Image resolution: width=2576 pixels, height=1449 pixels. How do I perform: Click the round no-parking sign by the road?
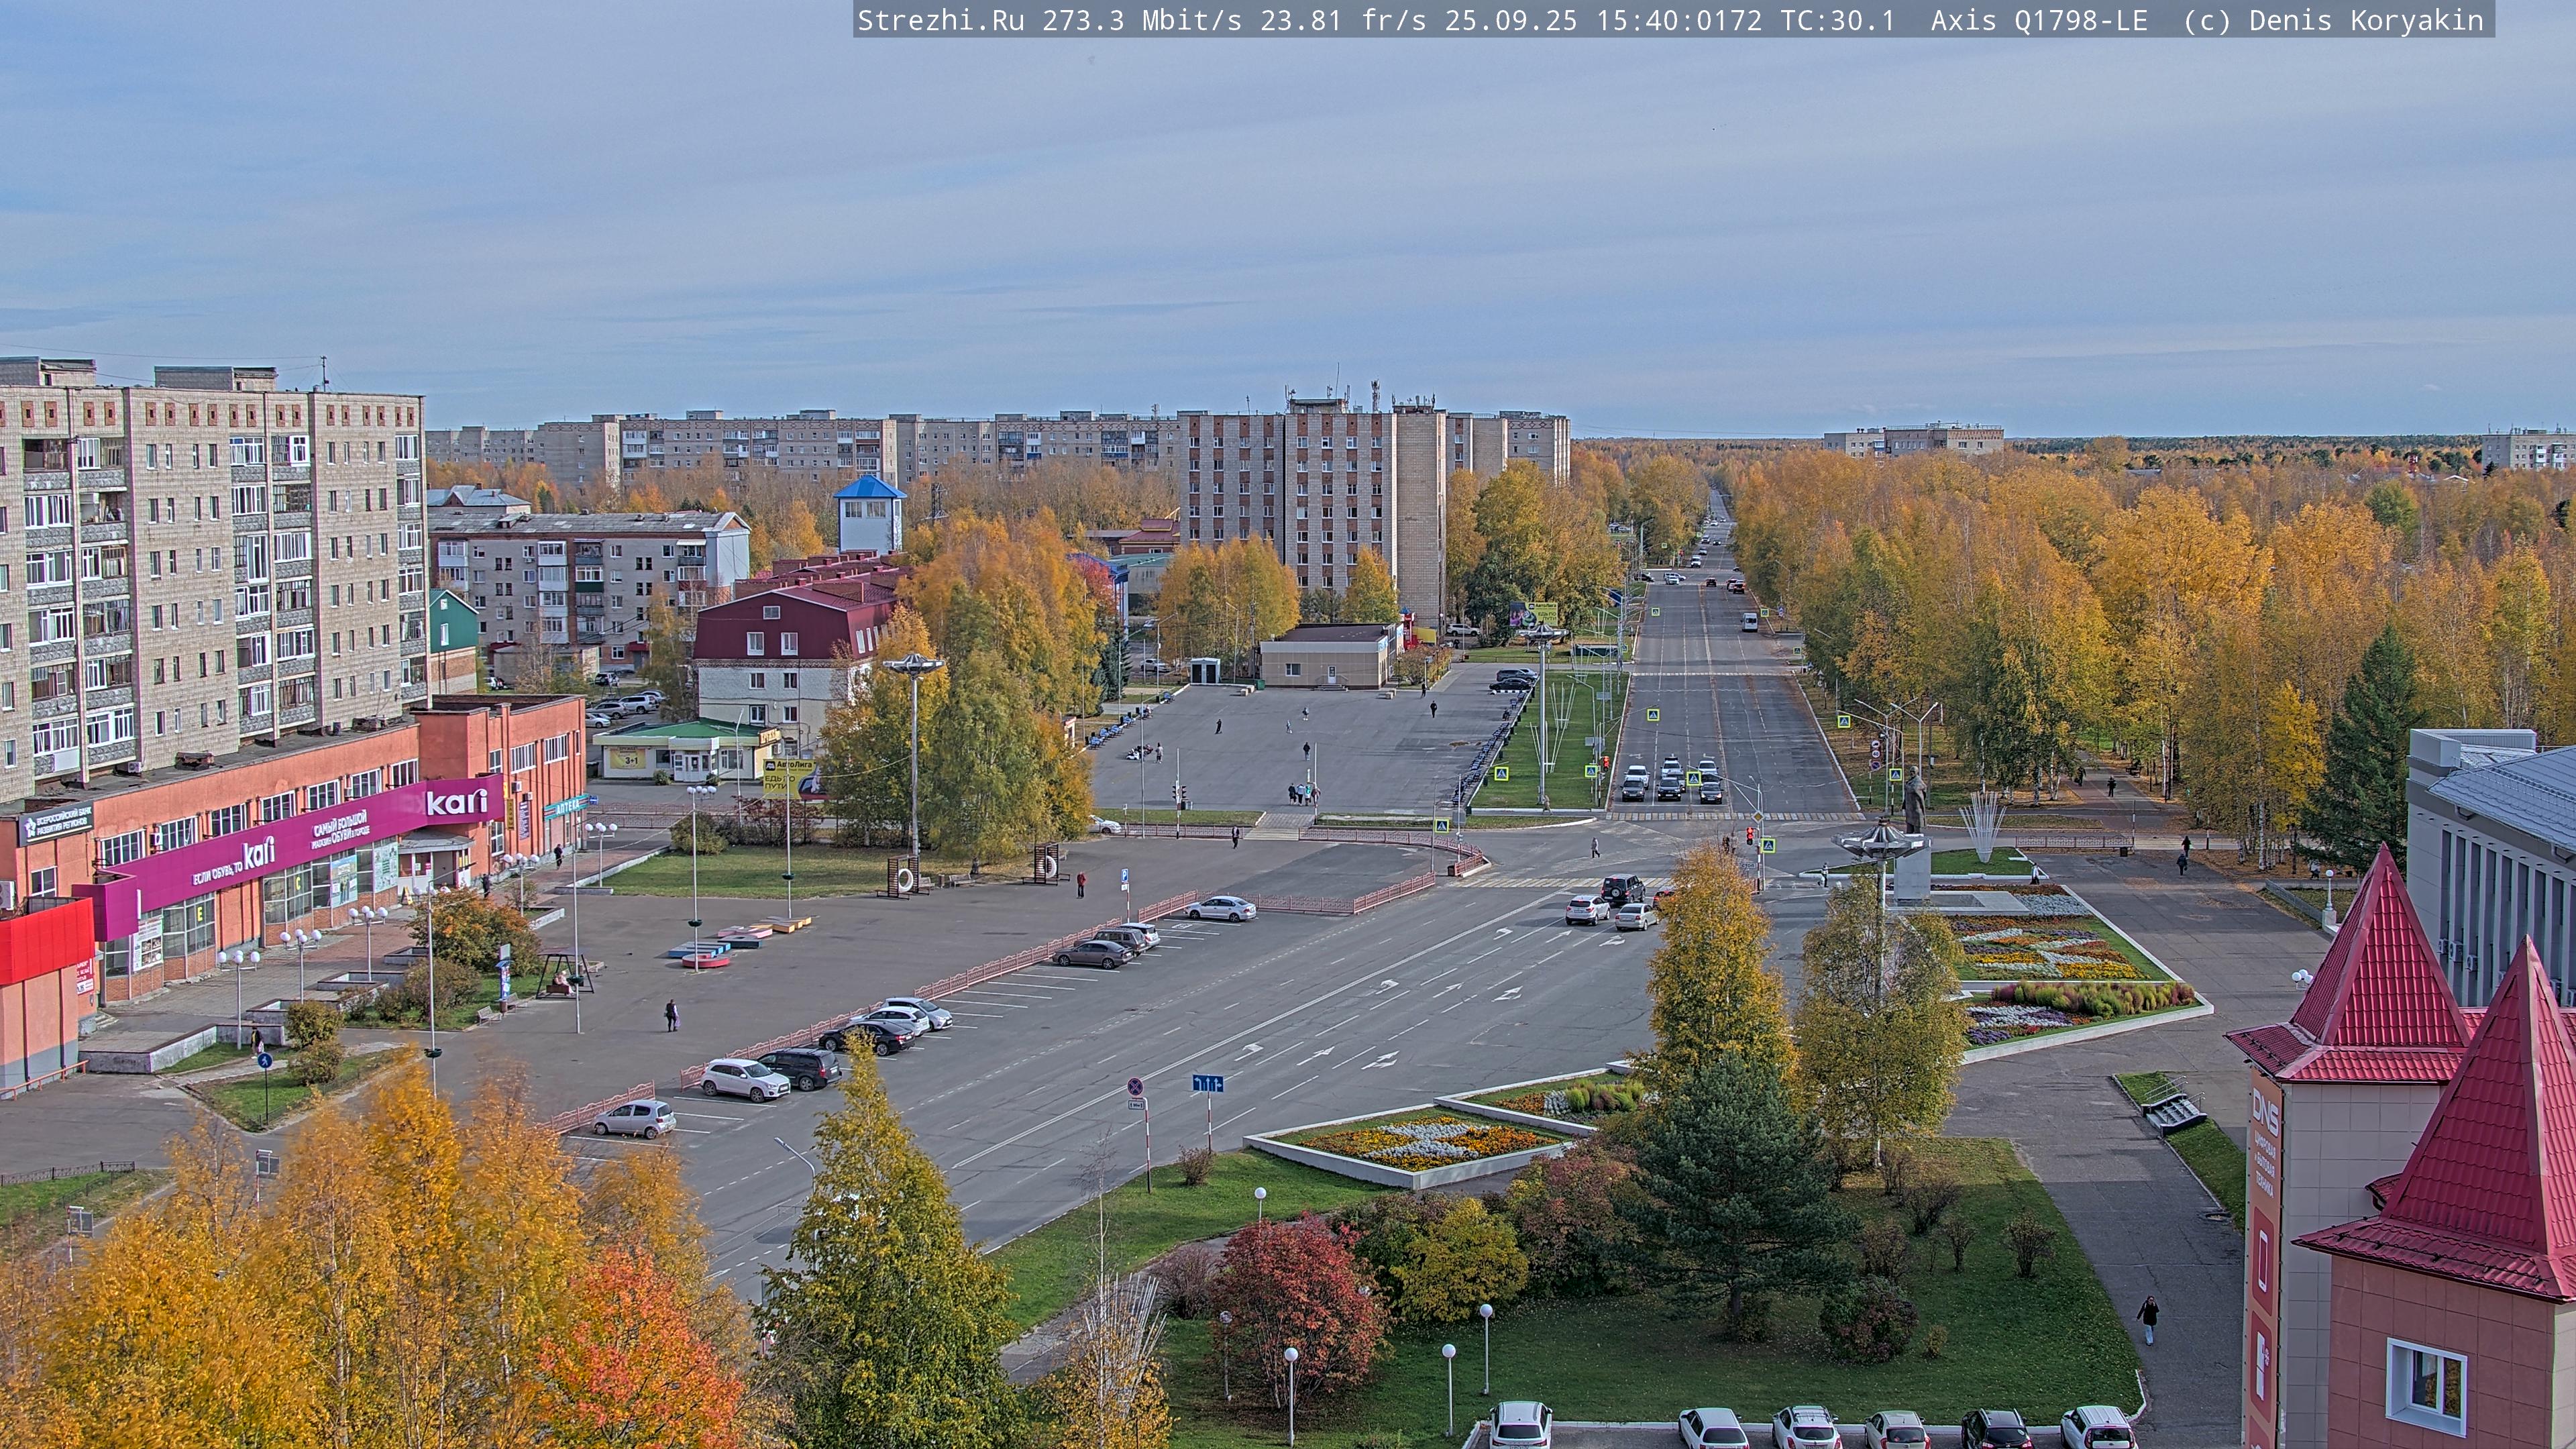[x=1135, y=1086]
